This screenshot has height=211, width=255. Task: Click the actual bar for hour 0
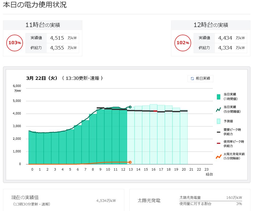pos(32,148)
